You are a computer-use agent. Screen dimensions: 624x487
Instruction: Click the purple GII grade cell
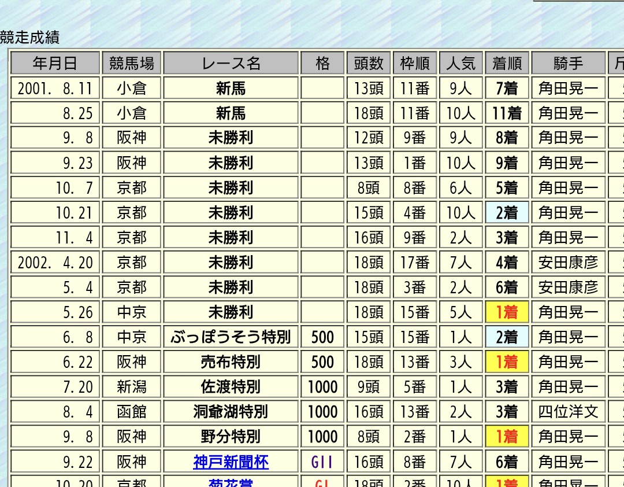click(322, 462)
